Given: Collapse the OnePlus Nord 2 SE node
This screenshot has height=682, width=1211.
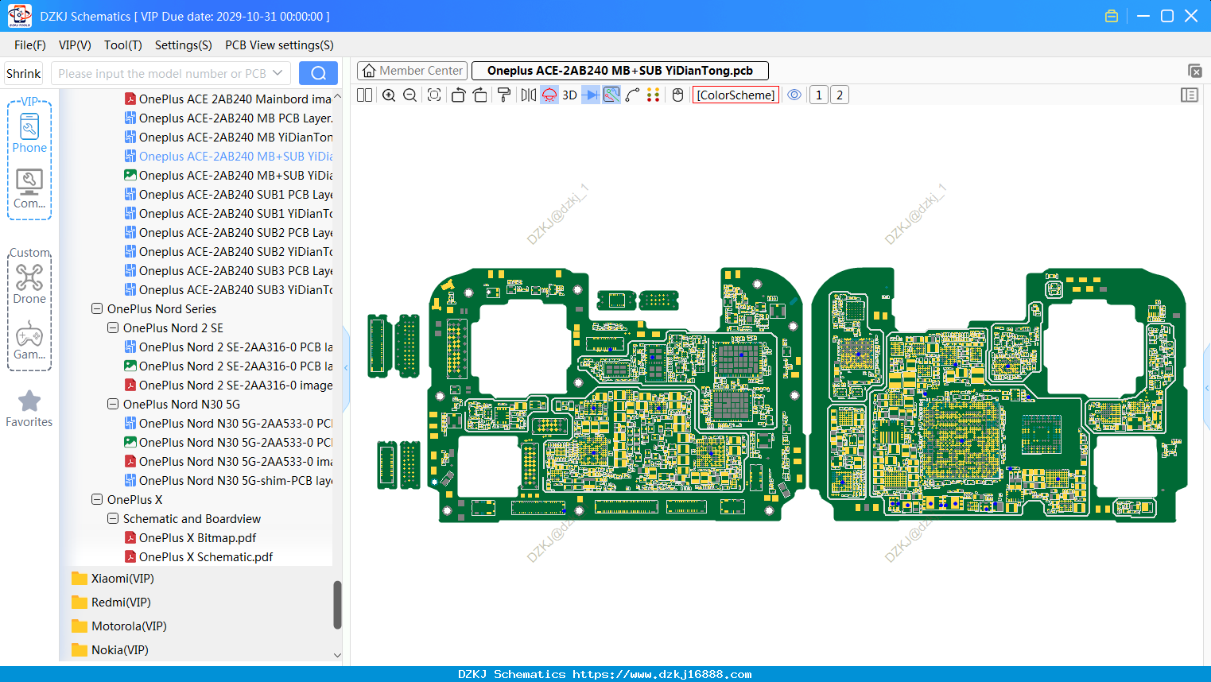Looking at the screenshot, I should tap(113, 327).
